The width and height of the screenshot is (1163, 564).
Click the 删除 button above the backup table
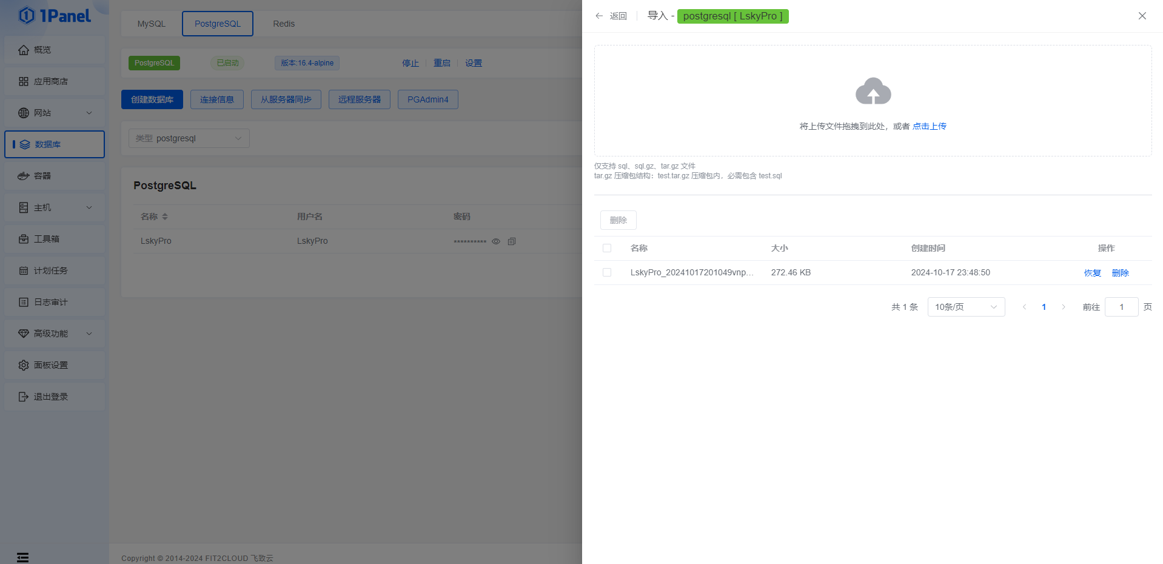tap(618, 220)
